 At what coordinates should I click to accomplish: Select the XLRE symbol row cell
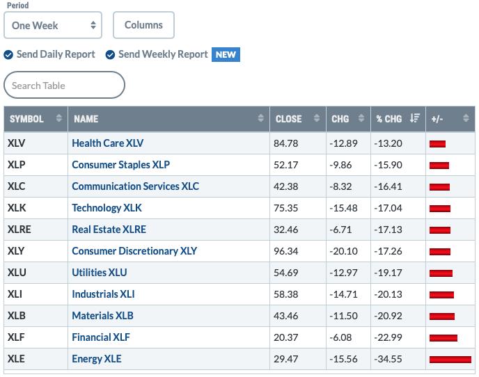point(36,230)
